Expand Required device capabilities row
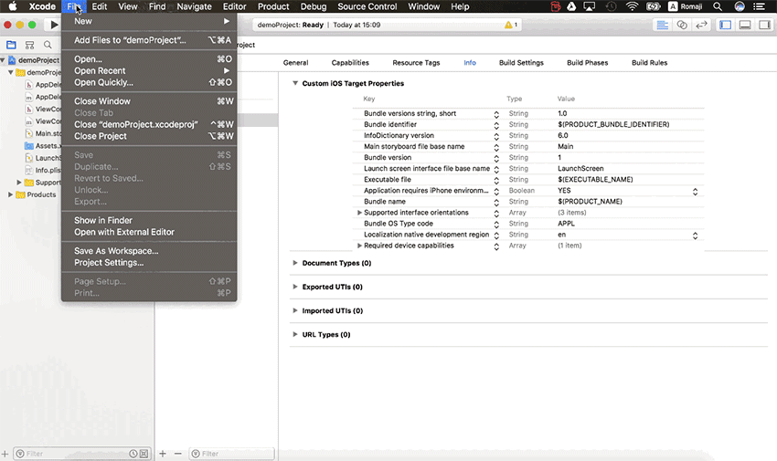Viewport: 777px width, 461px height. click(x=360, y=246)
